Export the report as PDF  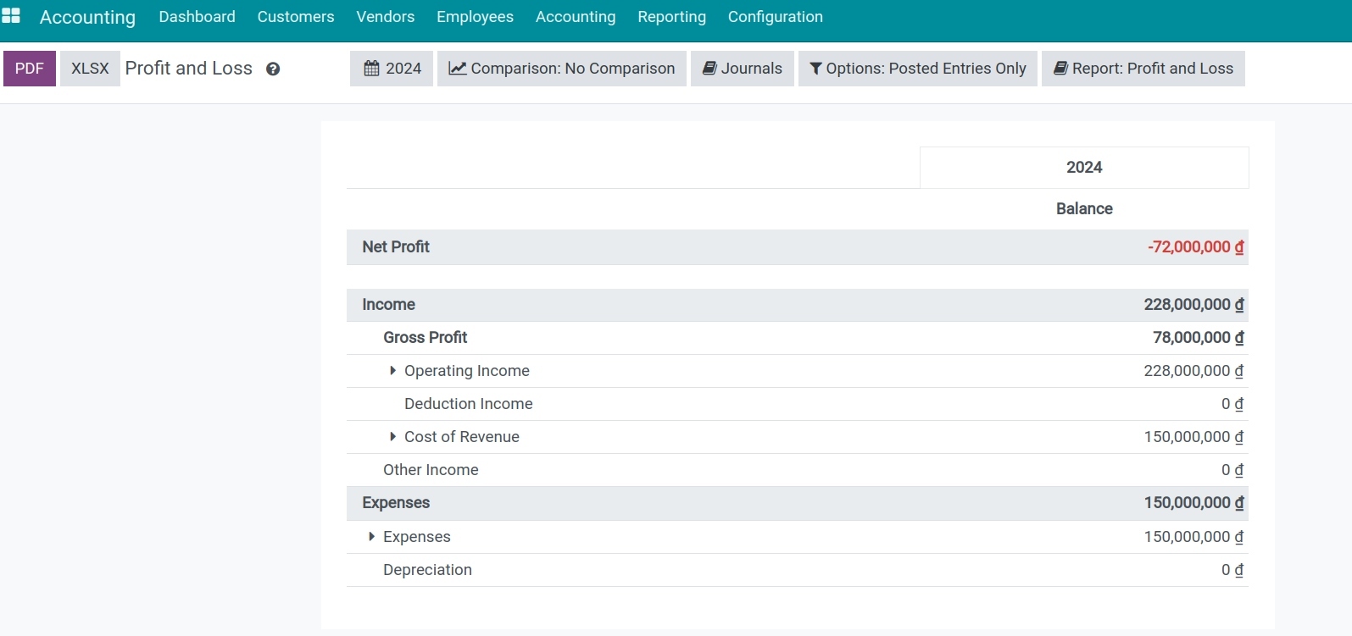30,69
